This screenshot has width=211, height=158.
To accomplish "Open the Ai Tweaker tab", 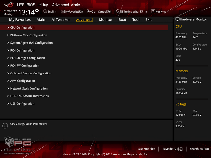I will (60, 20).
